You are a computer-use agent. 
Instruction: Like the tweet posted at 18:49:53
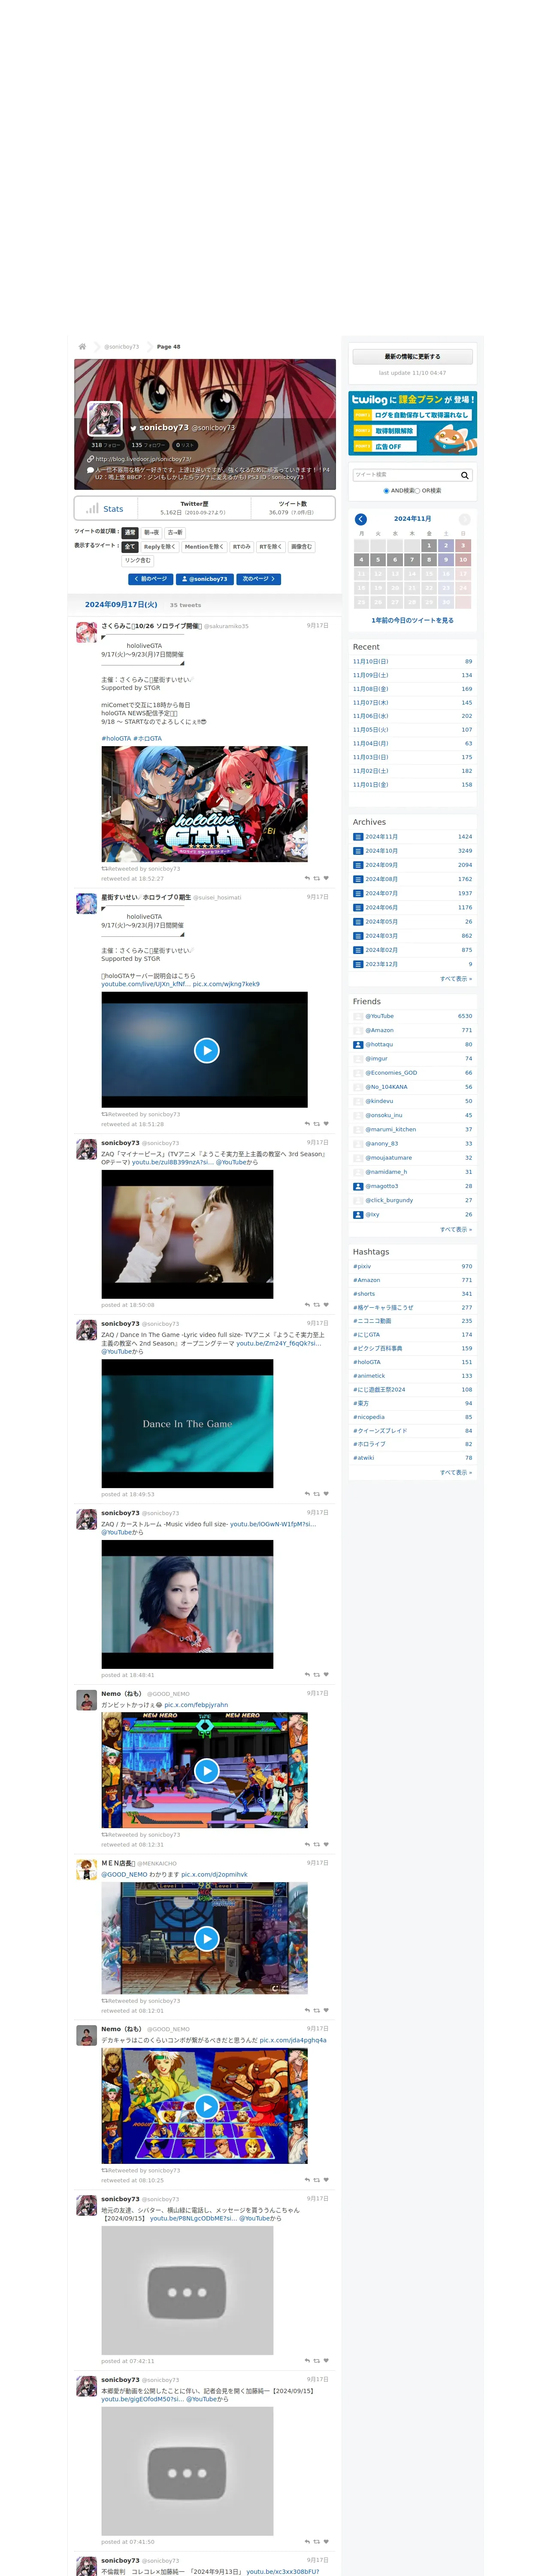(x=326, y=1494)
